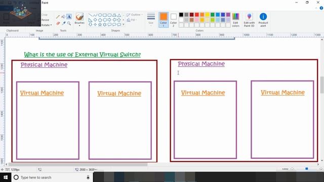Click the horizontal scrollbar thumb
Image resolution: width=324 pixels, height=182 pixels.
coord(77,164)
